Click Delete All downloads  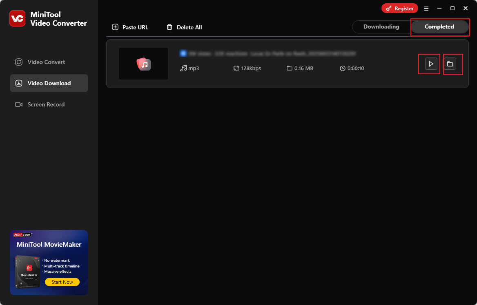pos(184,27)
